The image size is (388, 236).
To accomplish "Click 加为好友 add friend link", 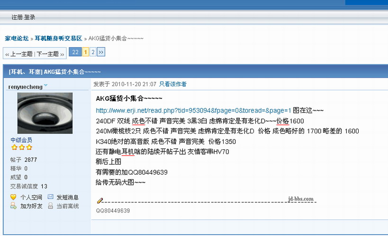I will pyautogui.click(x=31, y=206).
